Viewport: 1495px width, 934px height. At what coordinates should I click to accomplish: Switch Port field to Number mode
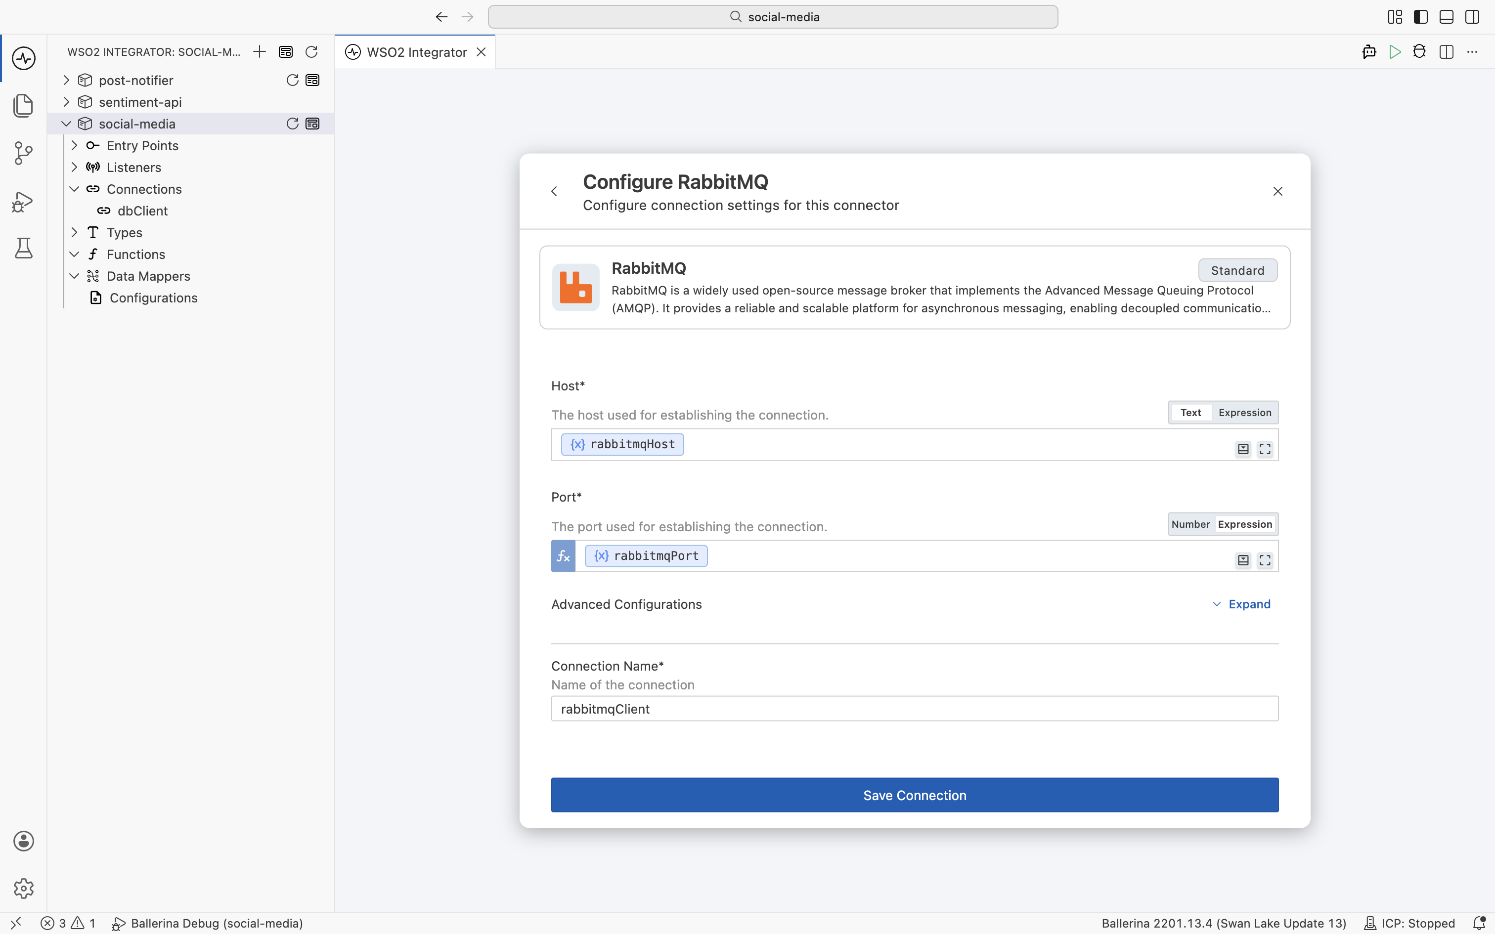point(1190,524)
